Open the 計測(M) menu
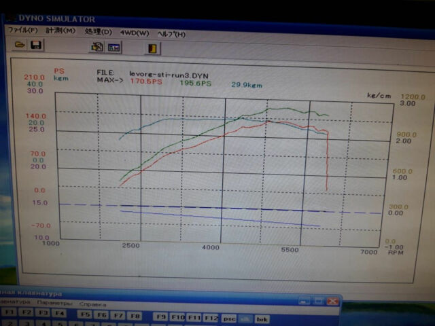The height and width of the screenshot is (326, 435). point(60,31)
